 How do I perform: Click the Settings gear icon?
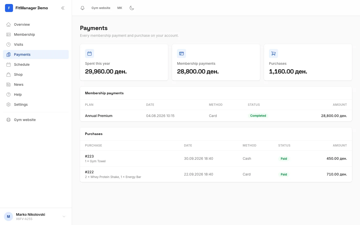click(x=8, y=104)
